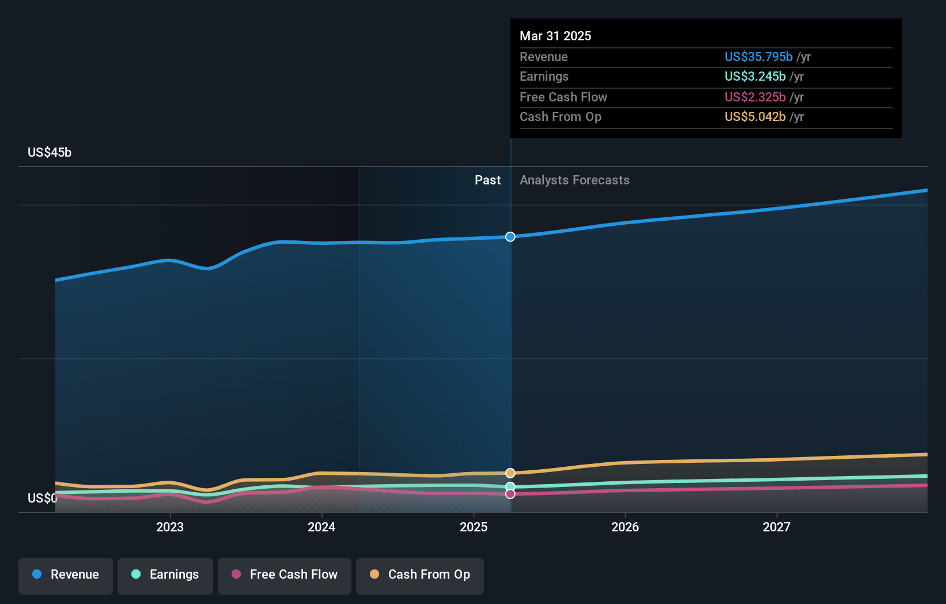
Task: Toggle the Revenue legend series
Action: [x=66, y=576]
